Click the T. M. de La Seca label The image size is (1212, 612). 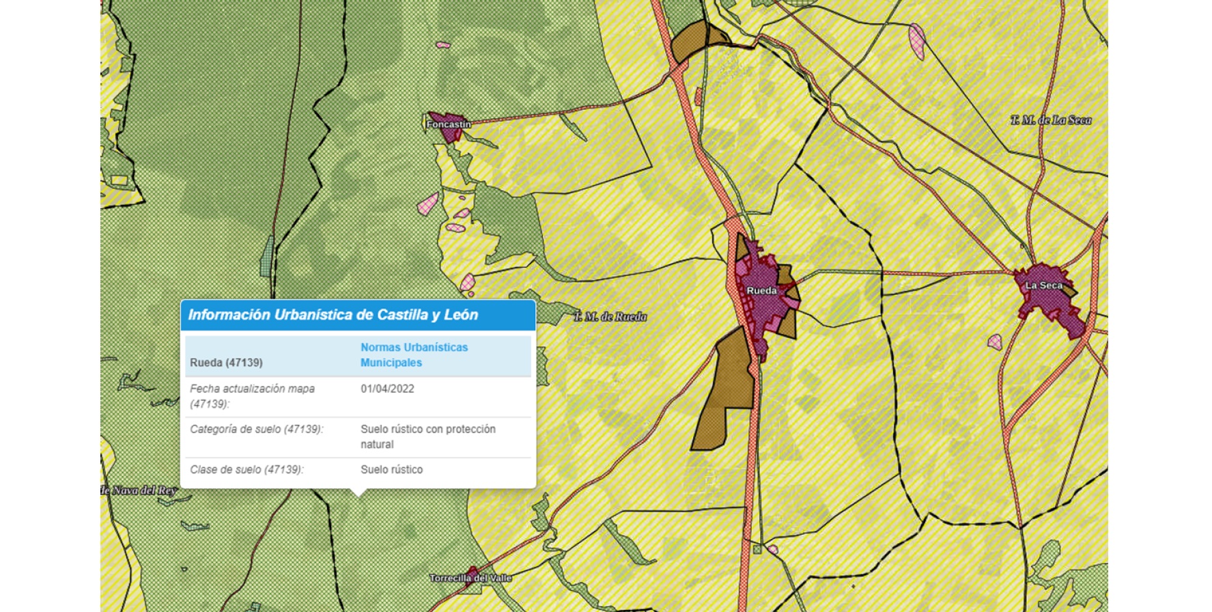point(1050,120)
